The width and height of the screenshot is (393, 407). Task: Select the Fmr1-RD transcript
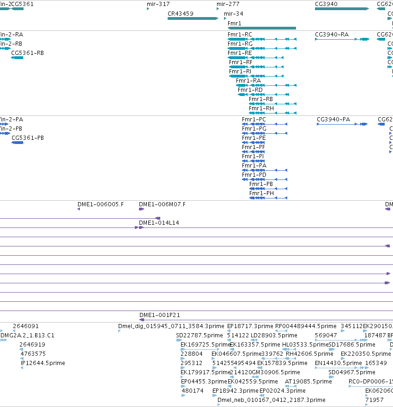[x=263, y=95]
